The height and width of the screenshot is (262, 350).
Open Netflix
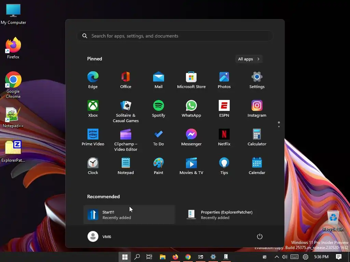[x=224, y=137]
